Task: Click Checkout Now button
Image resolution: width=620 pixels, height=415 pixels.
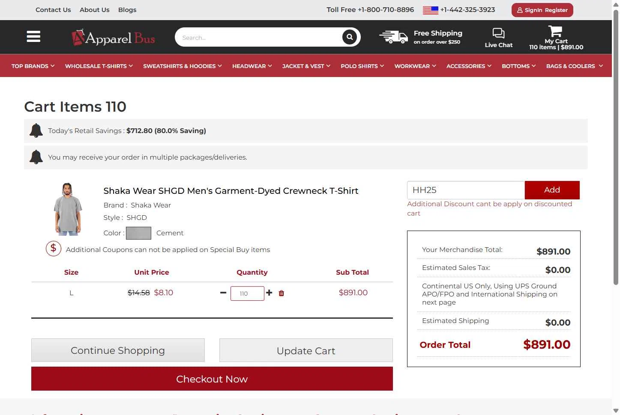Action: click(212, 379)
